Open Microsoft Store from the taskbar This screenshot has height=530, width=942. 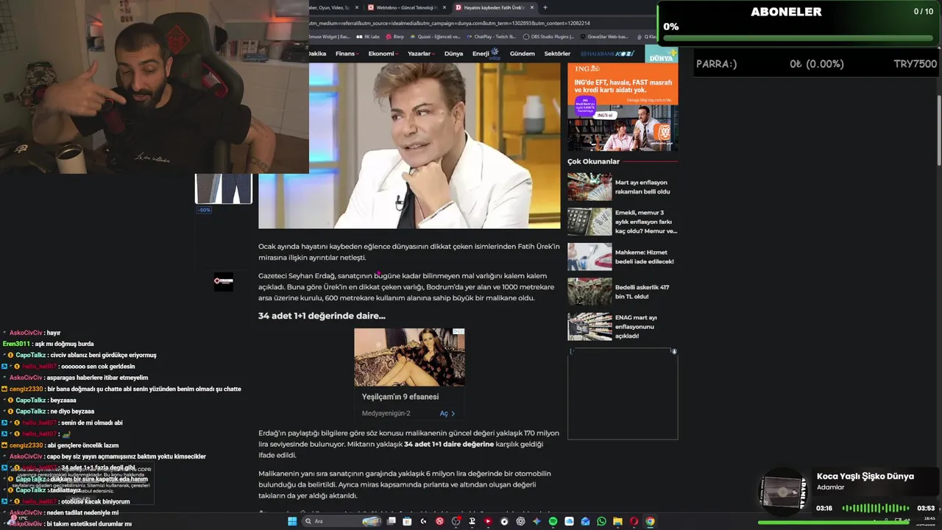[x=407, y=521]
